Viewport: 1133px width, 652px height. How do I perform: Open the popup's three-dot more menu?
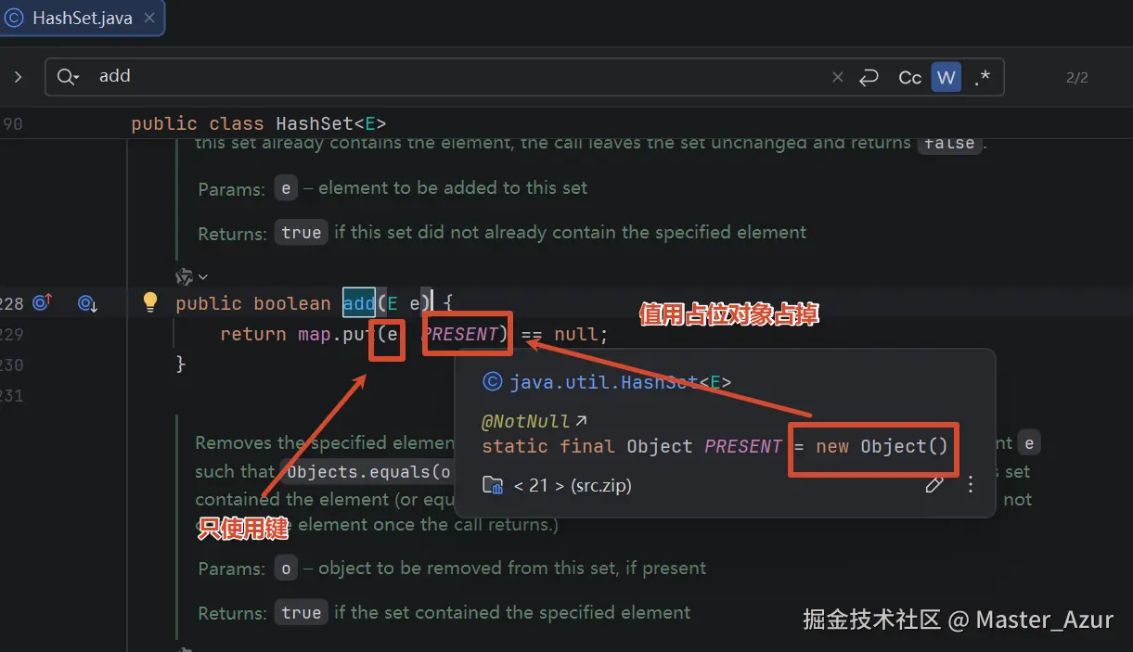pos(971,484)
